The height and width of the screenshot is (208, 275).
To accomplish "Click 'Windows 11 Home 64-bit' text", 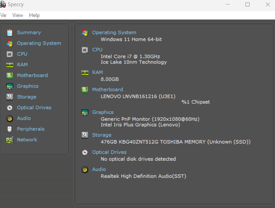I will [x=131, y=39].
